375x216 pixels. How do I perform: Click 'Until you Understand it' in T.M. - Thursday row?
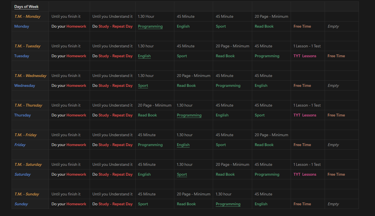coord(112,105)
